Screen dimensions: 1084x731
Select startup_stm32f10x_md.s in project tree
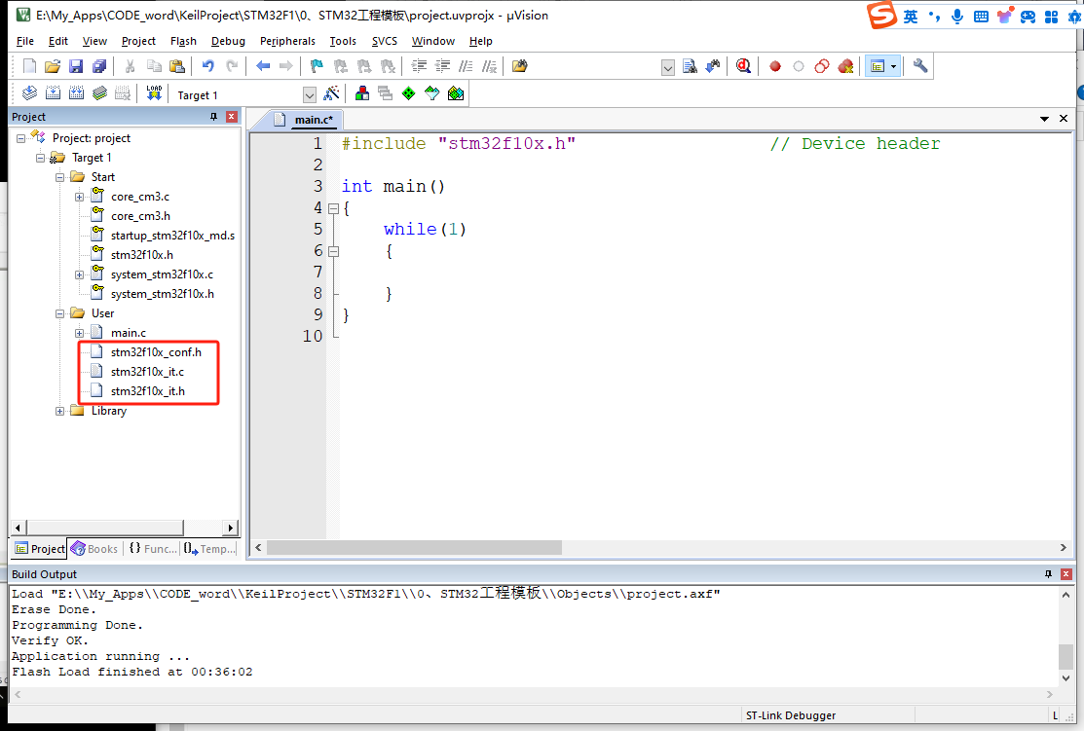(x=172, y=236)
